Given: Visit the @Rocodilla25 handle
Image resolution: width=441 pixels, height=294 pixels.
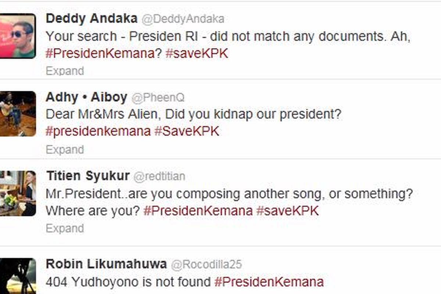Looking at the screenshot, I should pos(206,265).
